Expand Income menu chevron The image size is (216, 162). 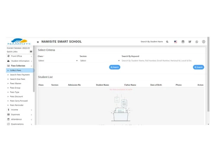(x=32, y=110)
